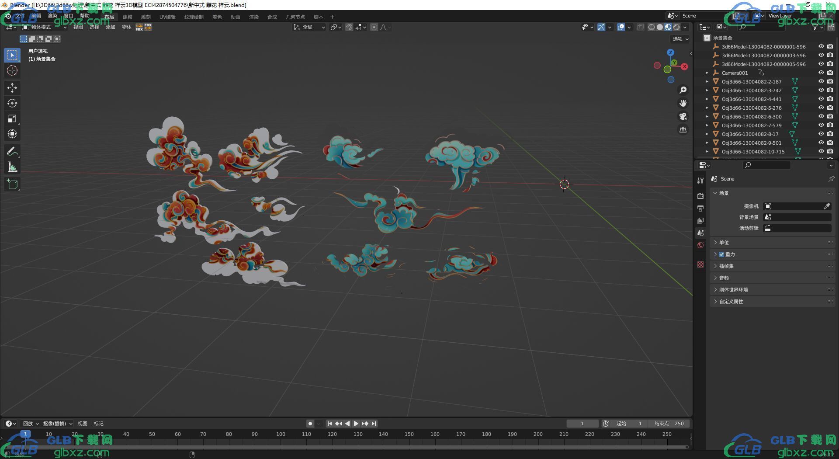Disable rendering for Obj3d66-13004082-8-17

click(830, 134)
